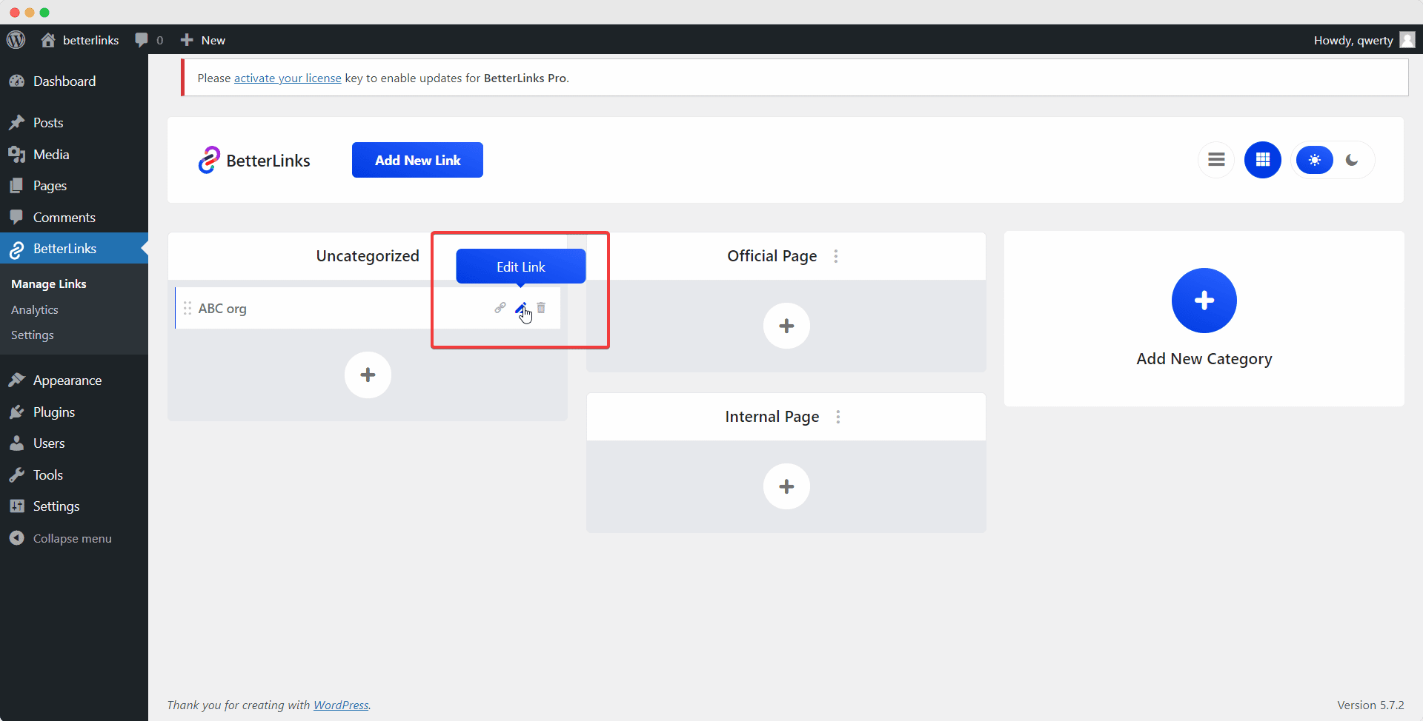Toggle the grid view display button

tap(1263, 159)
